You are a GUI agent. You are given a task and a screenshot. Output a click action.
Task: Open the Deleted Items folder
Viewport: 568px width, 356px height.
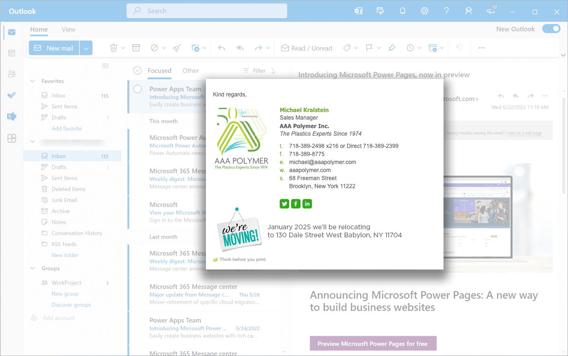(69, 189)
